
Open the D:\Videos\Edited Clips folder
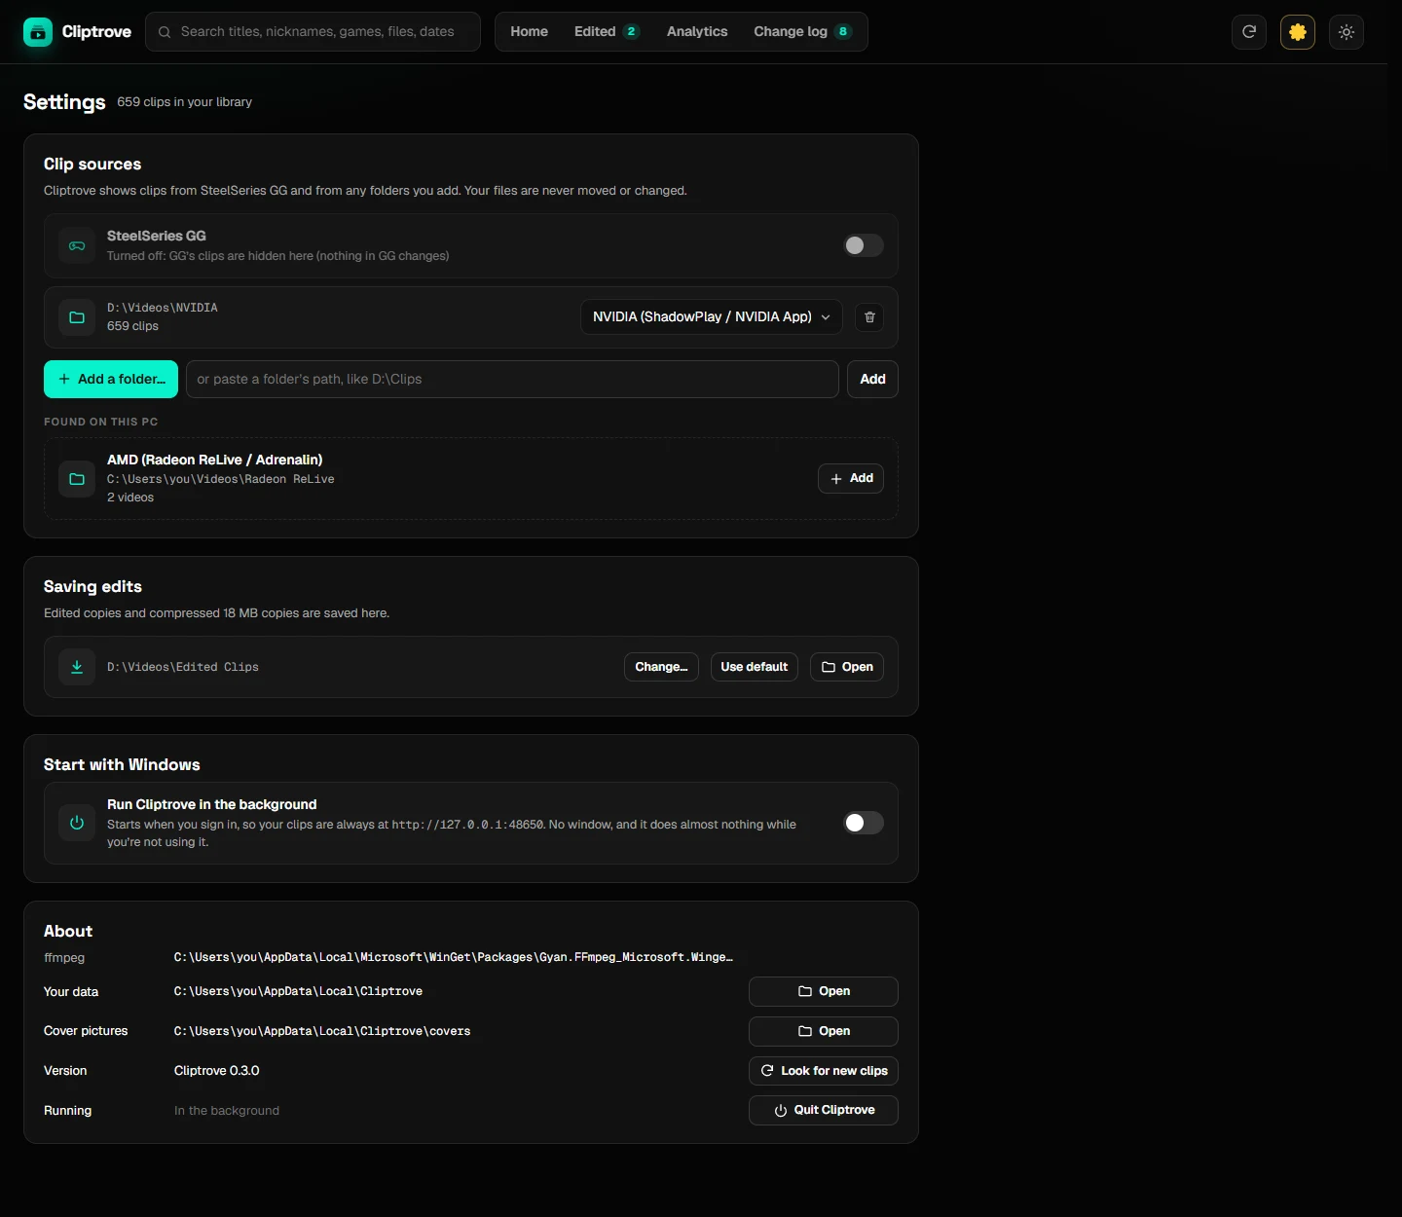(847, 667)
